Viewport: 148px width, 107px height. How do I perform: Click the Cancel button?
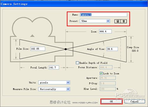(x=134, y=101)
